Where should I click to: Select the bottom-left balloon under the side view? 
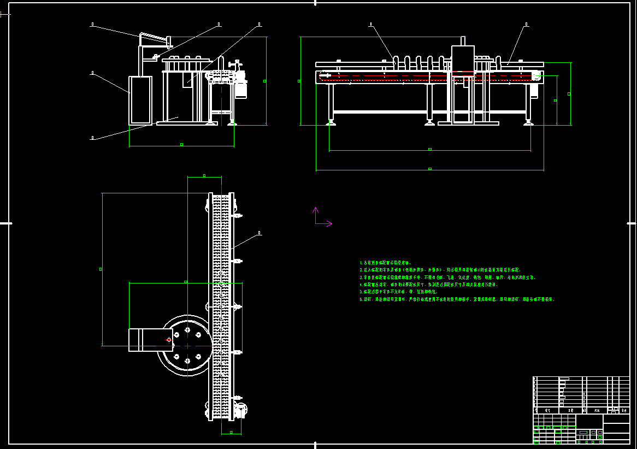pos(93,138)
